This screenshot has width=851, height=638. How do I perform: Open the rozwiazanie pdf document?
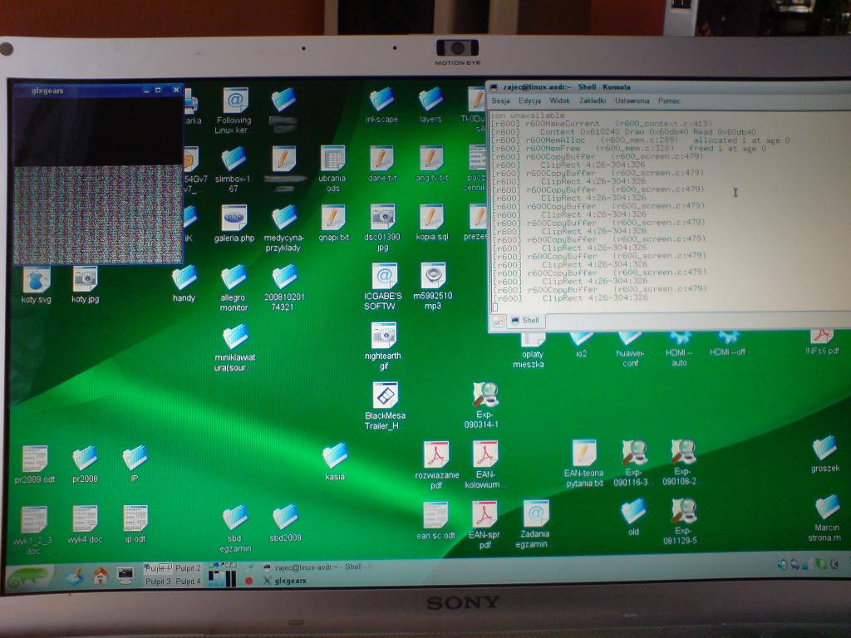pos(436,455)
